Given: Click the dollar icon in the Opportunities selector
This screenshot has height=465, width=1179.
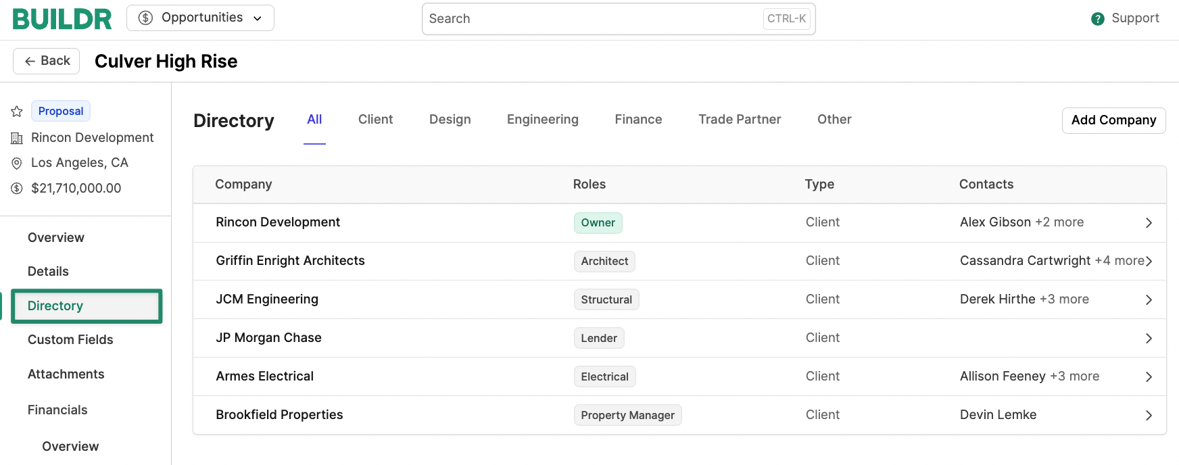Looking at the screenshot, I should 145,18.
